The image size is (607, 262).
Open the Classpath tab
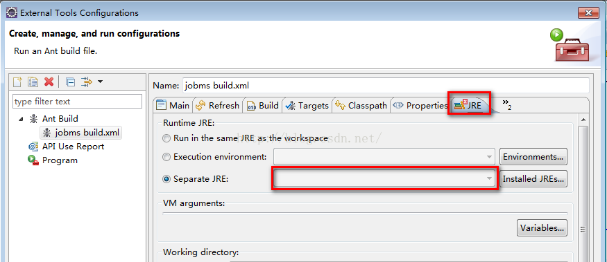(x=361, y=105)
